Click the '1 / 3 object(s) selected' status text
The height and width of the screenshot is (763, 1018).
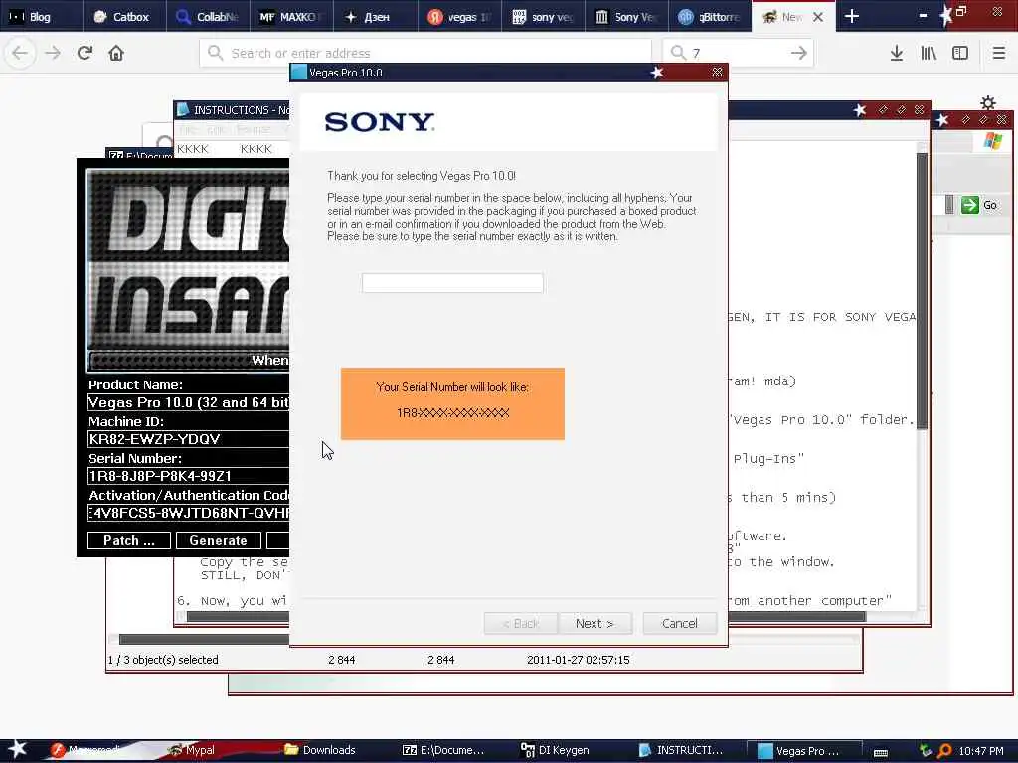click(x=163, y=660)
